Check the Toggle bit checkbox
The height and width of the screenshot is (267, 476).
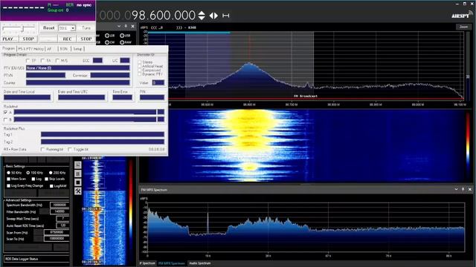coord(70,149)
